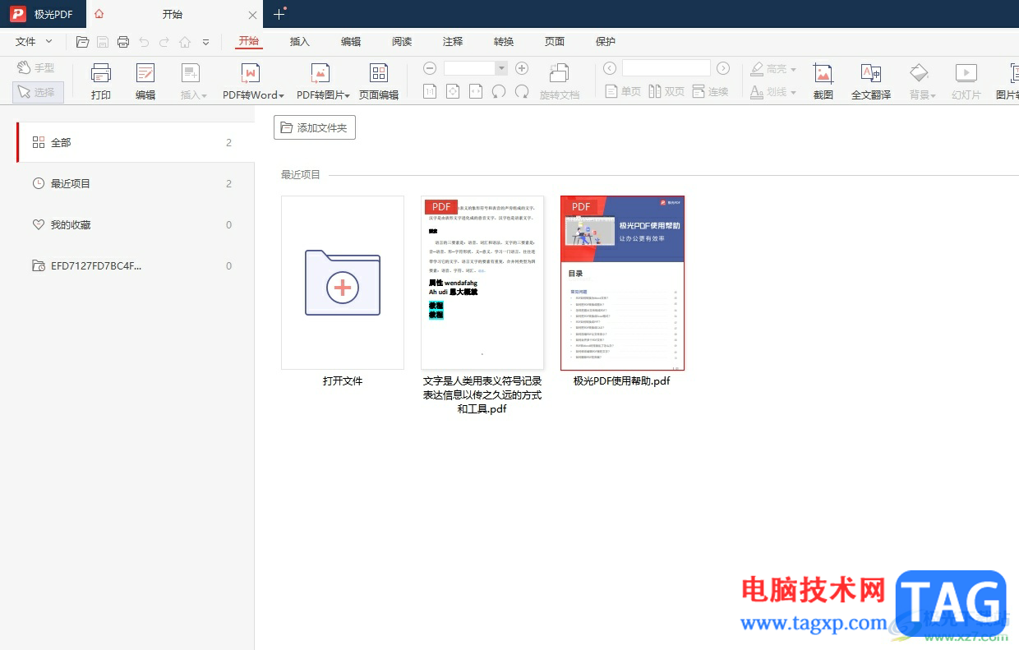Click the 极光PDF logo in the title bar
Screen dimensions: 1019x650
[18, 14]
